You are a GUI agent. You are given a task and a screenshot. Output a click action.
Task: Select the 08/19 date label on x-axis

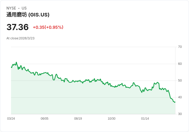[78, 119]
